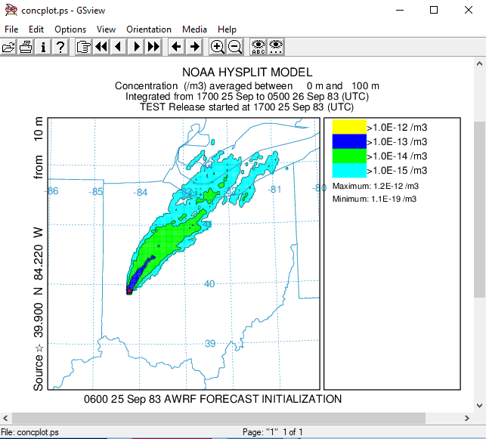Click the Print icon in toolbar

pyautogui.click(x=26, y=47)
